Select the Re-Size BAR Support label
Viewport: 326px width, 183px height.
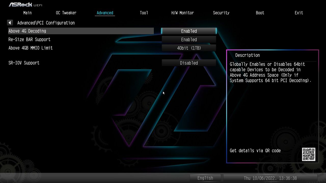click(x=29, y=39)
